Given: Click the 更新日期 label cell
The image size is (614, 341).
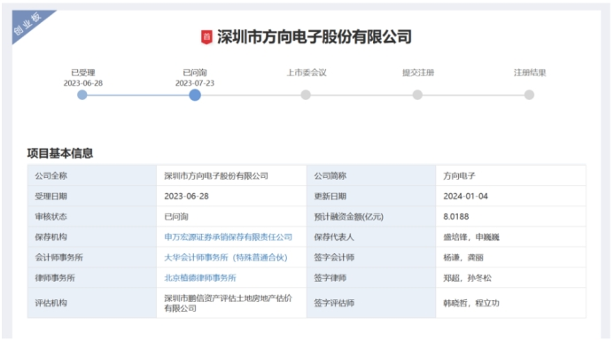Looking at the screenshot, I should click(371, 196).
